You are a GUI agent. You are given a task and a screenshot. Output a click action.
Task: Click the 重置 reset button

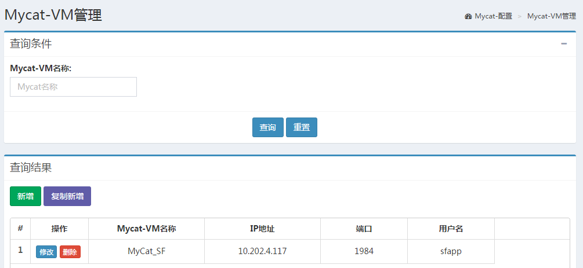click(x=302, y=127)
